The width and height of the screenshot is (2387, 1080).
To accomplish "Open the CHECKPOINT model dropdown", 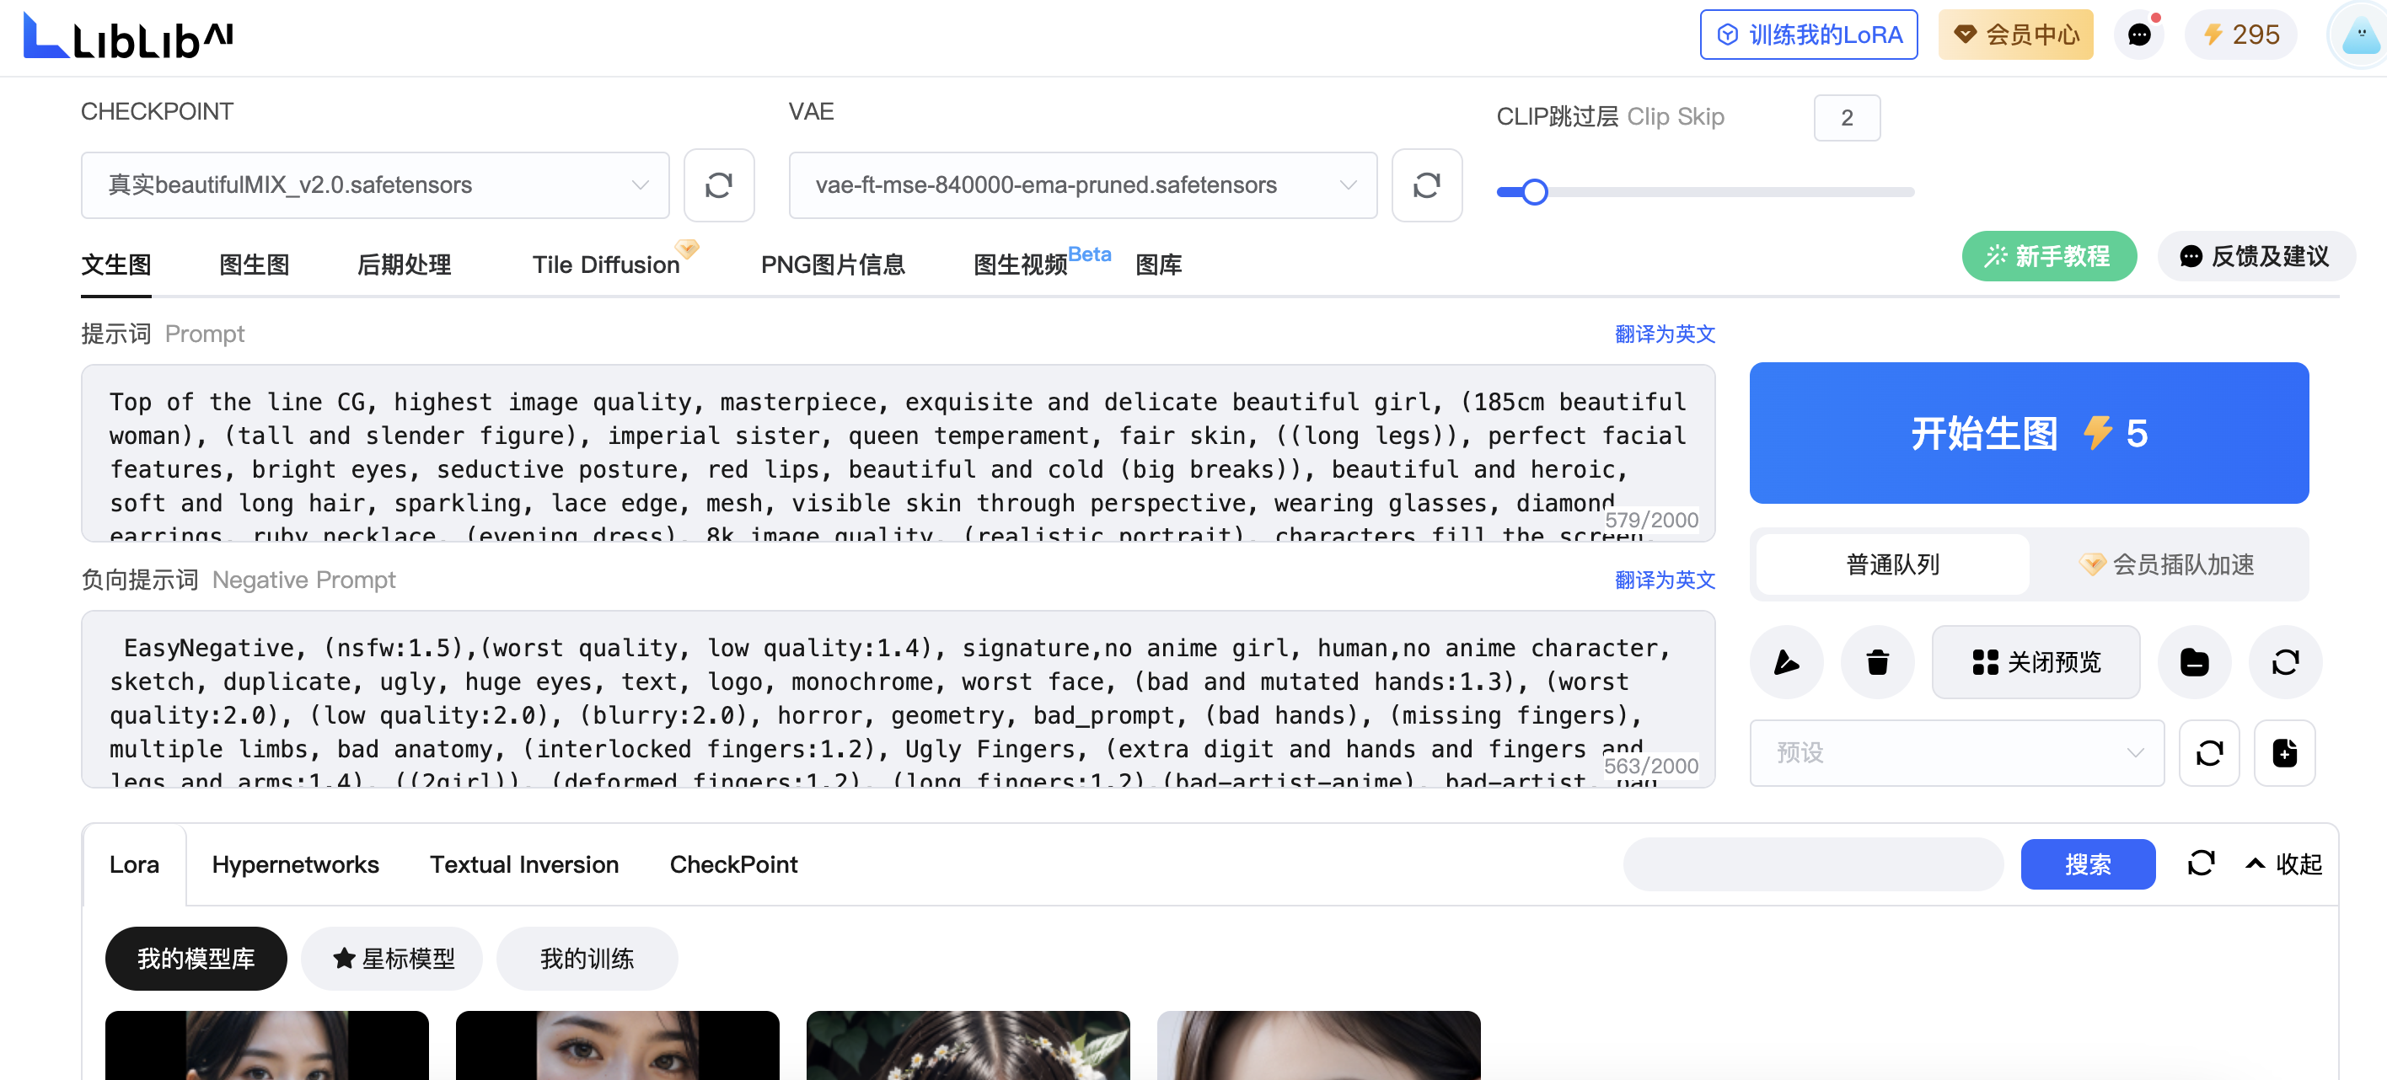I will (x=374, y=185).
